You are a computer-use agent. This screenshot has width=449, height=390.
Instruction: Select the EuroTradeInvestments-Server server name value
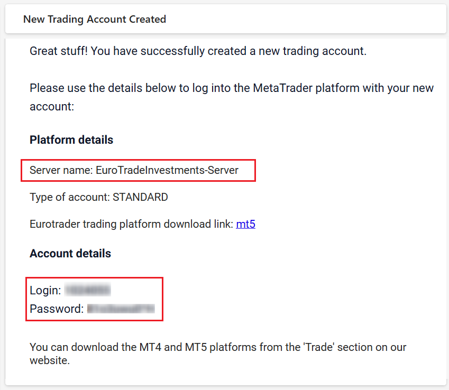[167, 170]
